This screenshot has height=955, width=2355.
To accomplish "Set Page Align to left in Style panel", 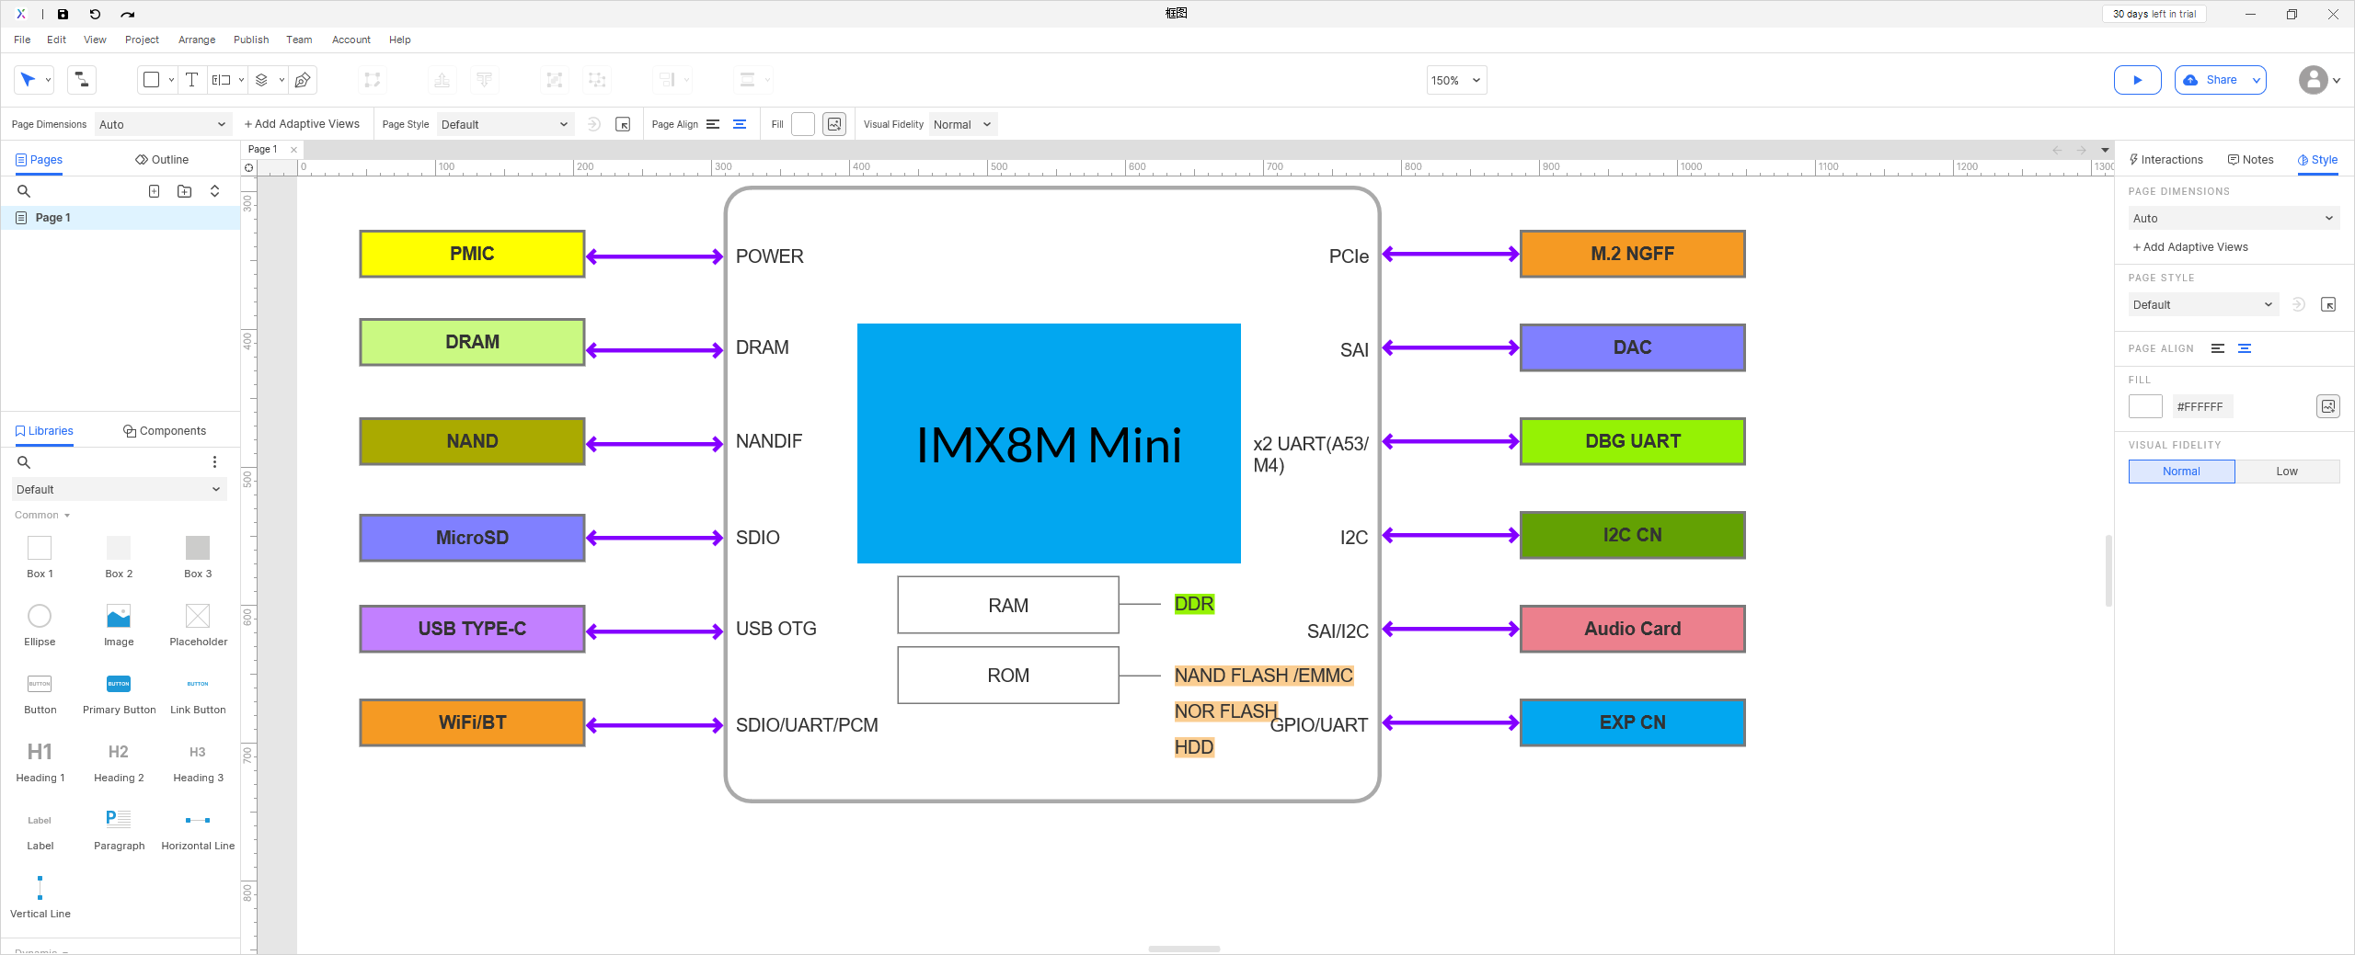I will 2218,348.
